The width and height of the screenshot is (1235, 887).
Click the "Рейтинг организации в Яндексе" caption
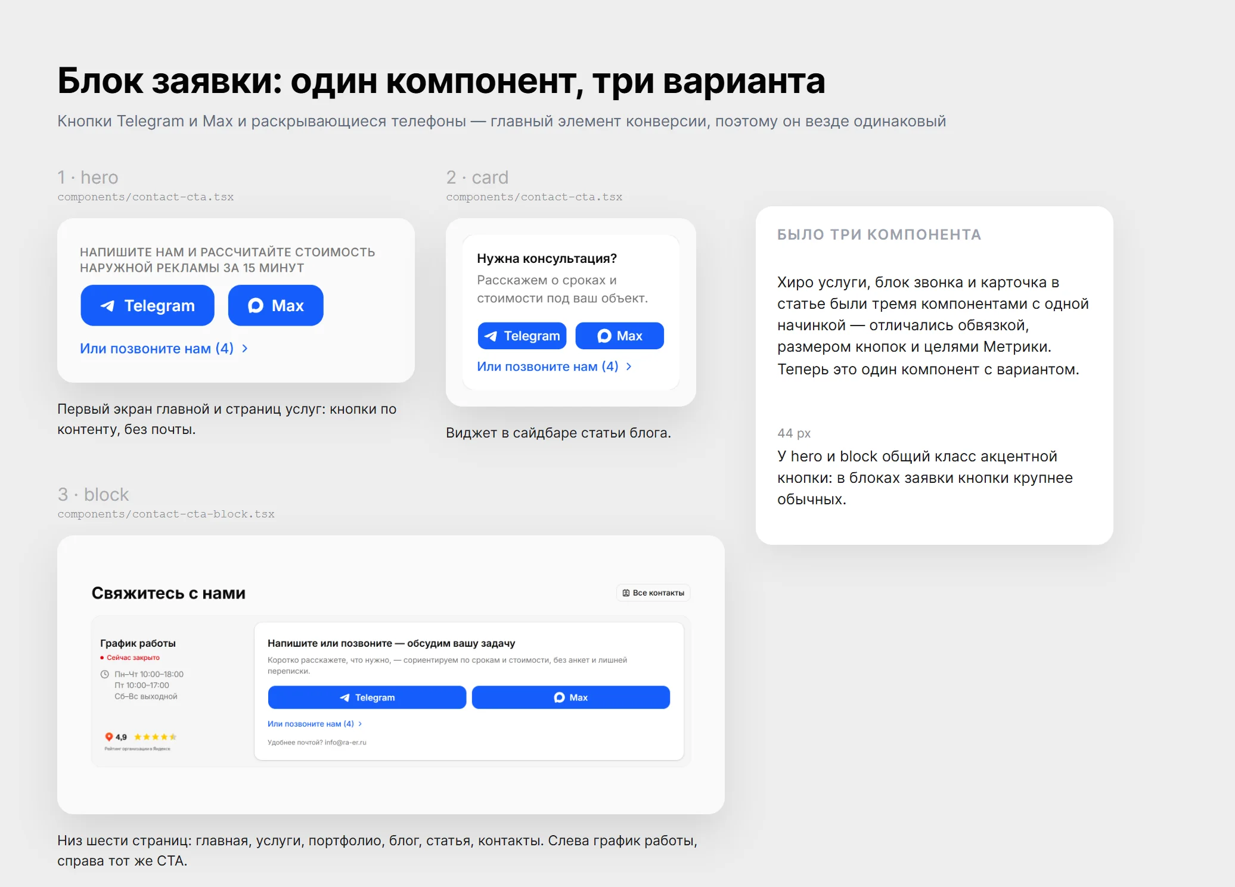[138, 749]
